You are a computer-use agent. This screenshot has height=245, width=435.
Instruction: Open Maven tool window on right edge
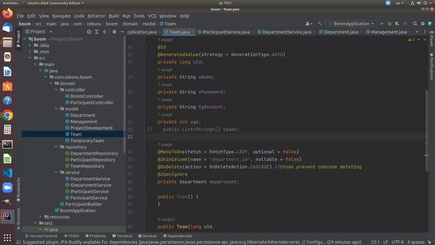point(432,39)
